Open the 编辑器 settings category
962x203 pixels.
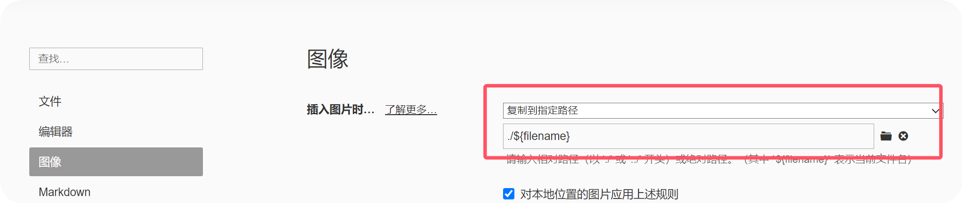coord(56,132)
